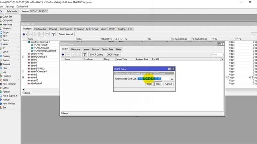Click add dropdown in Interface List toolbar
The width and height of the screenshot is (257, 144).
pyautogui.click(x=25, y=34)
